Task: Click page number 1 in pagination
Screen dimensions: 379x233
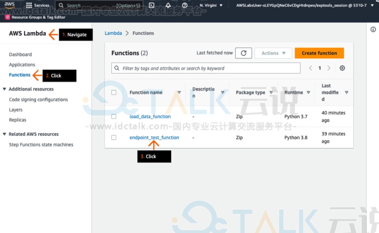Action: click(320, 68)
